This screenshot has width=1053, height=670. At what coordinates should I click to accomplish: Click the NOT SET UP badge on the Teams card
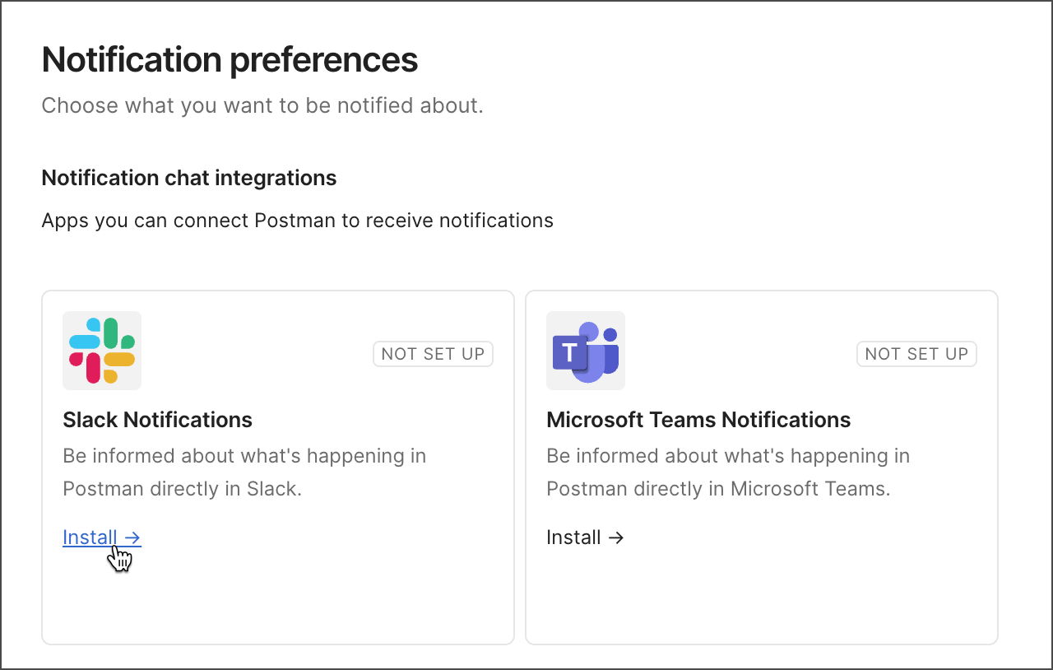(x=916, y=354)
